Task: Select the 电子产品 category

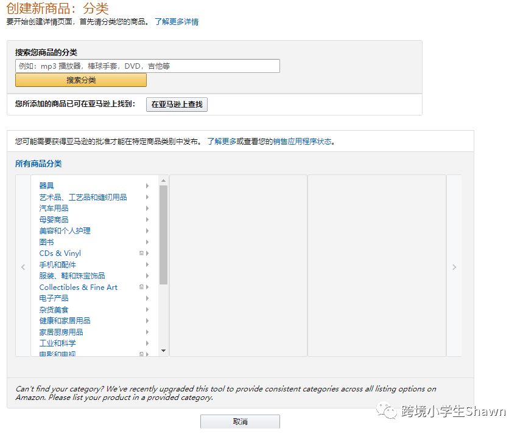Action: coord(54,298)
